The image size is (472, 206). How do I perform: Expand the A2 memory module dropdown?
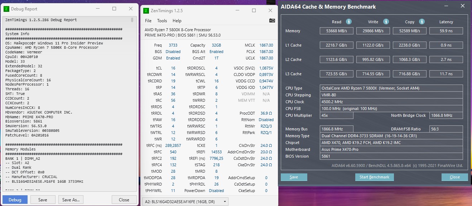(185, 202)
